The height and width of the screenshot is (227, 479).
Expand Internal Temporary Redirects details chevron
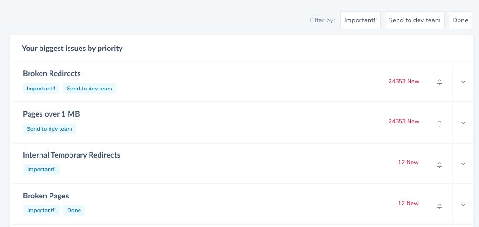pyautogui.click(x=463, y=164)
